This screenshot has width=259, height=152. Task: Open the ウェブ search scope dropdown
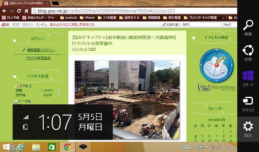point(230,25)
